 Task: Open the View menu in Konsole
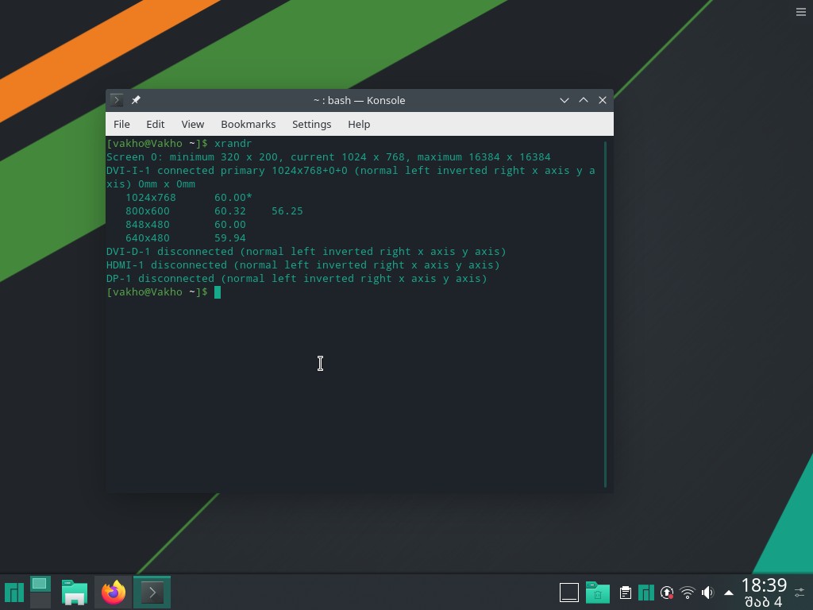(192, 124)
